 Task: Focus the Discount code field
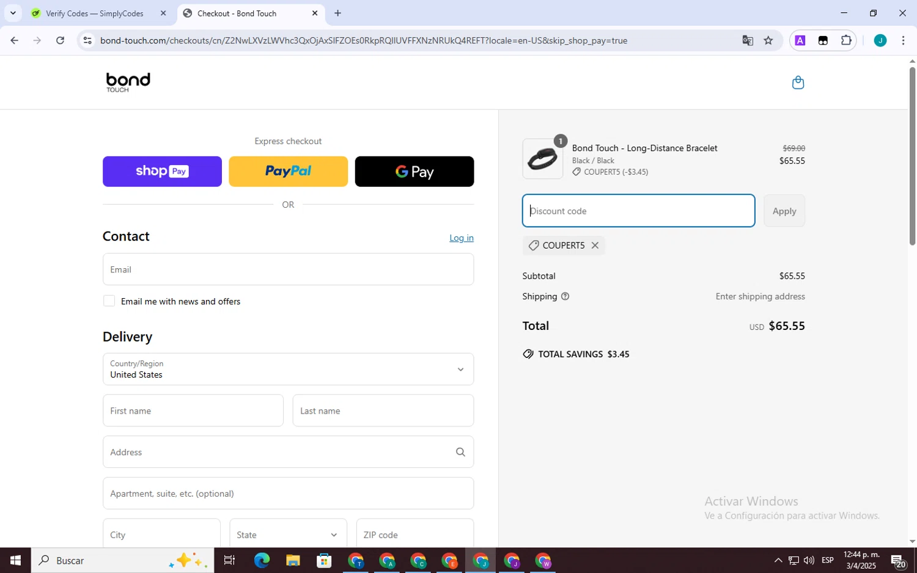(x=639, y=211)
